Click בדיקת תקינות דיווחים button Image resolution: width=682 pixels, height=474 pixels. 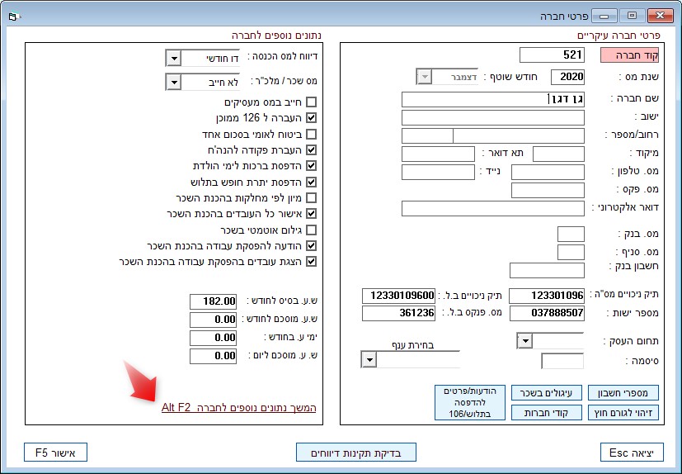click(355, 453)
